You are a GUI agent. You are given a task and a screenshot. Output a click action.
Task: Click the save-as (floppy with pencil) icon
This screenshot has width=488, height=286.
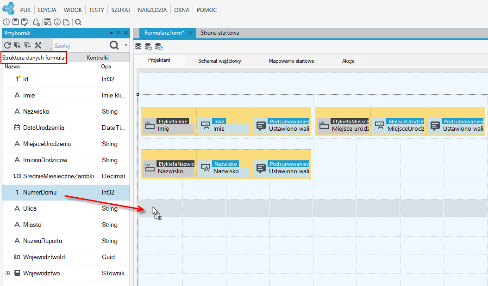click(x=25, y=22)
